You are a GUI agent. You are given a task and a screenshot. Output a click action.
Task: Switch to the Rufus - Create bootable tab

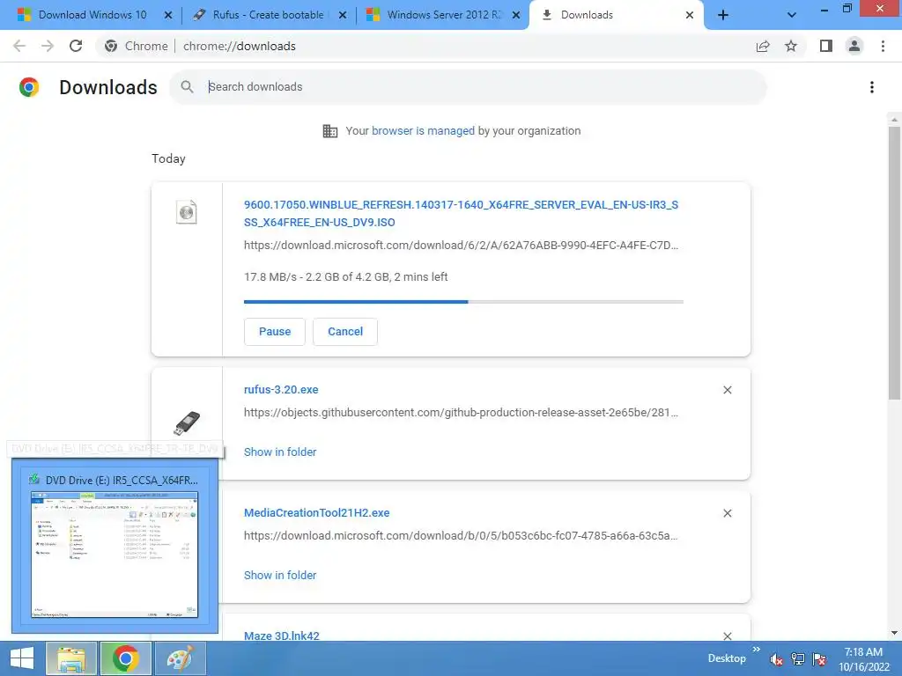coord(268,15)
